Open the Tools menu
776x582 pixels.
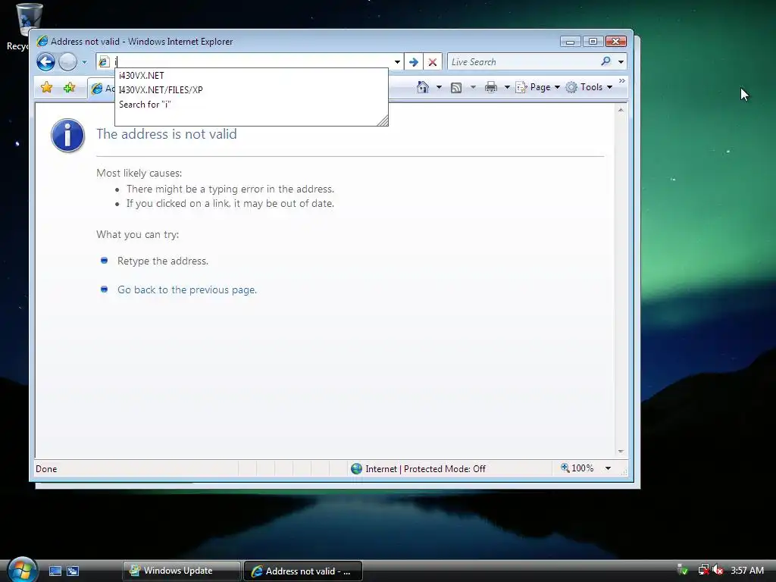589,87
